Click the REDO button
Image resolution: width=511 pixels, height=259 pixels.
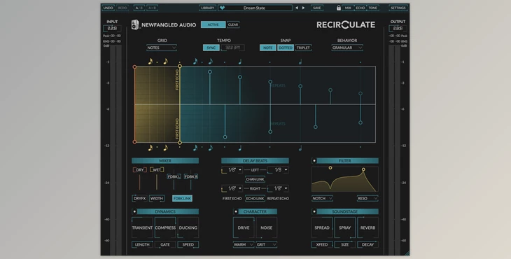[x=122, y=8]
